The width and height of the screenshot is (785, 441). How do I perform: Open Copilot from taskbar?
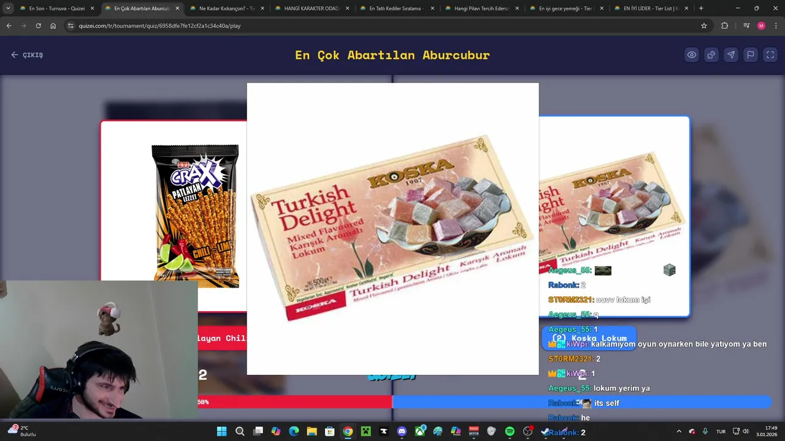(276, 431)
